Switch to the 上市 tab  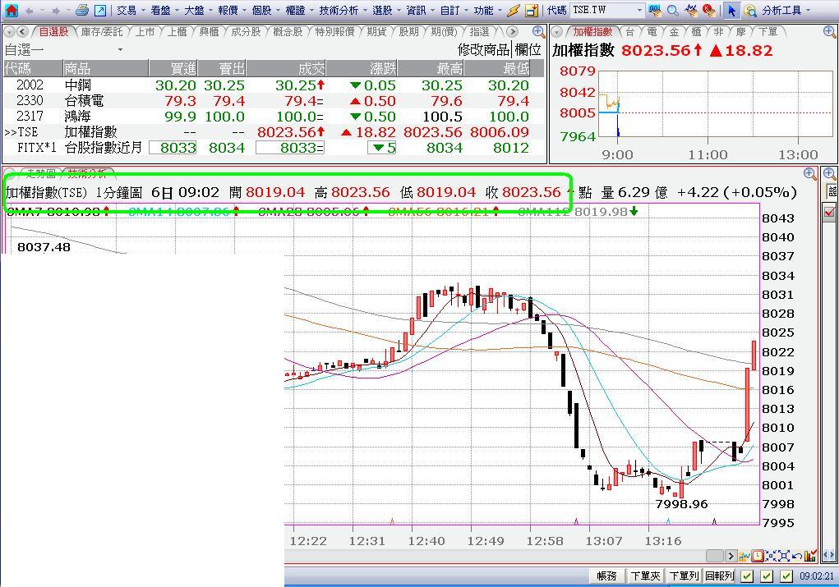coord(145,32)
